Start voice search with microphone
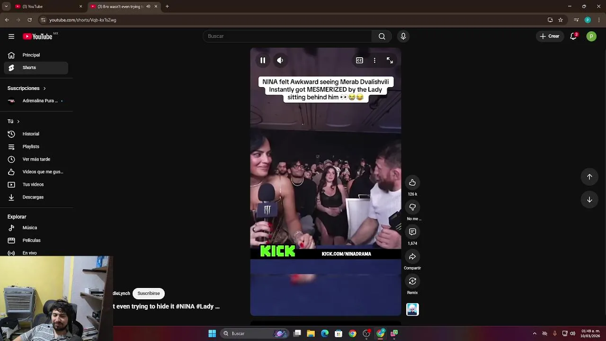 403,36
